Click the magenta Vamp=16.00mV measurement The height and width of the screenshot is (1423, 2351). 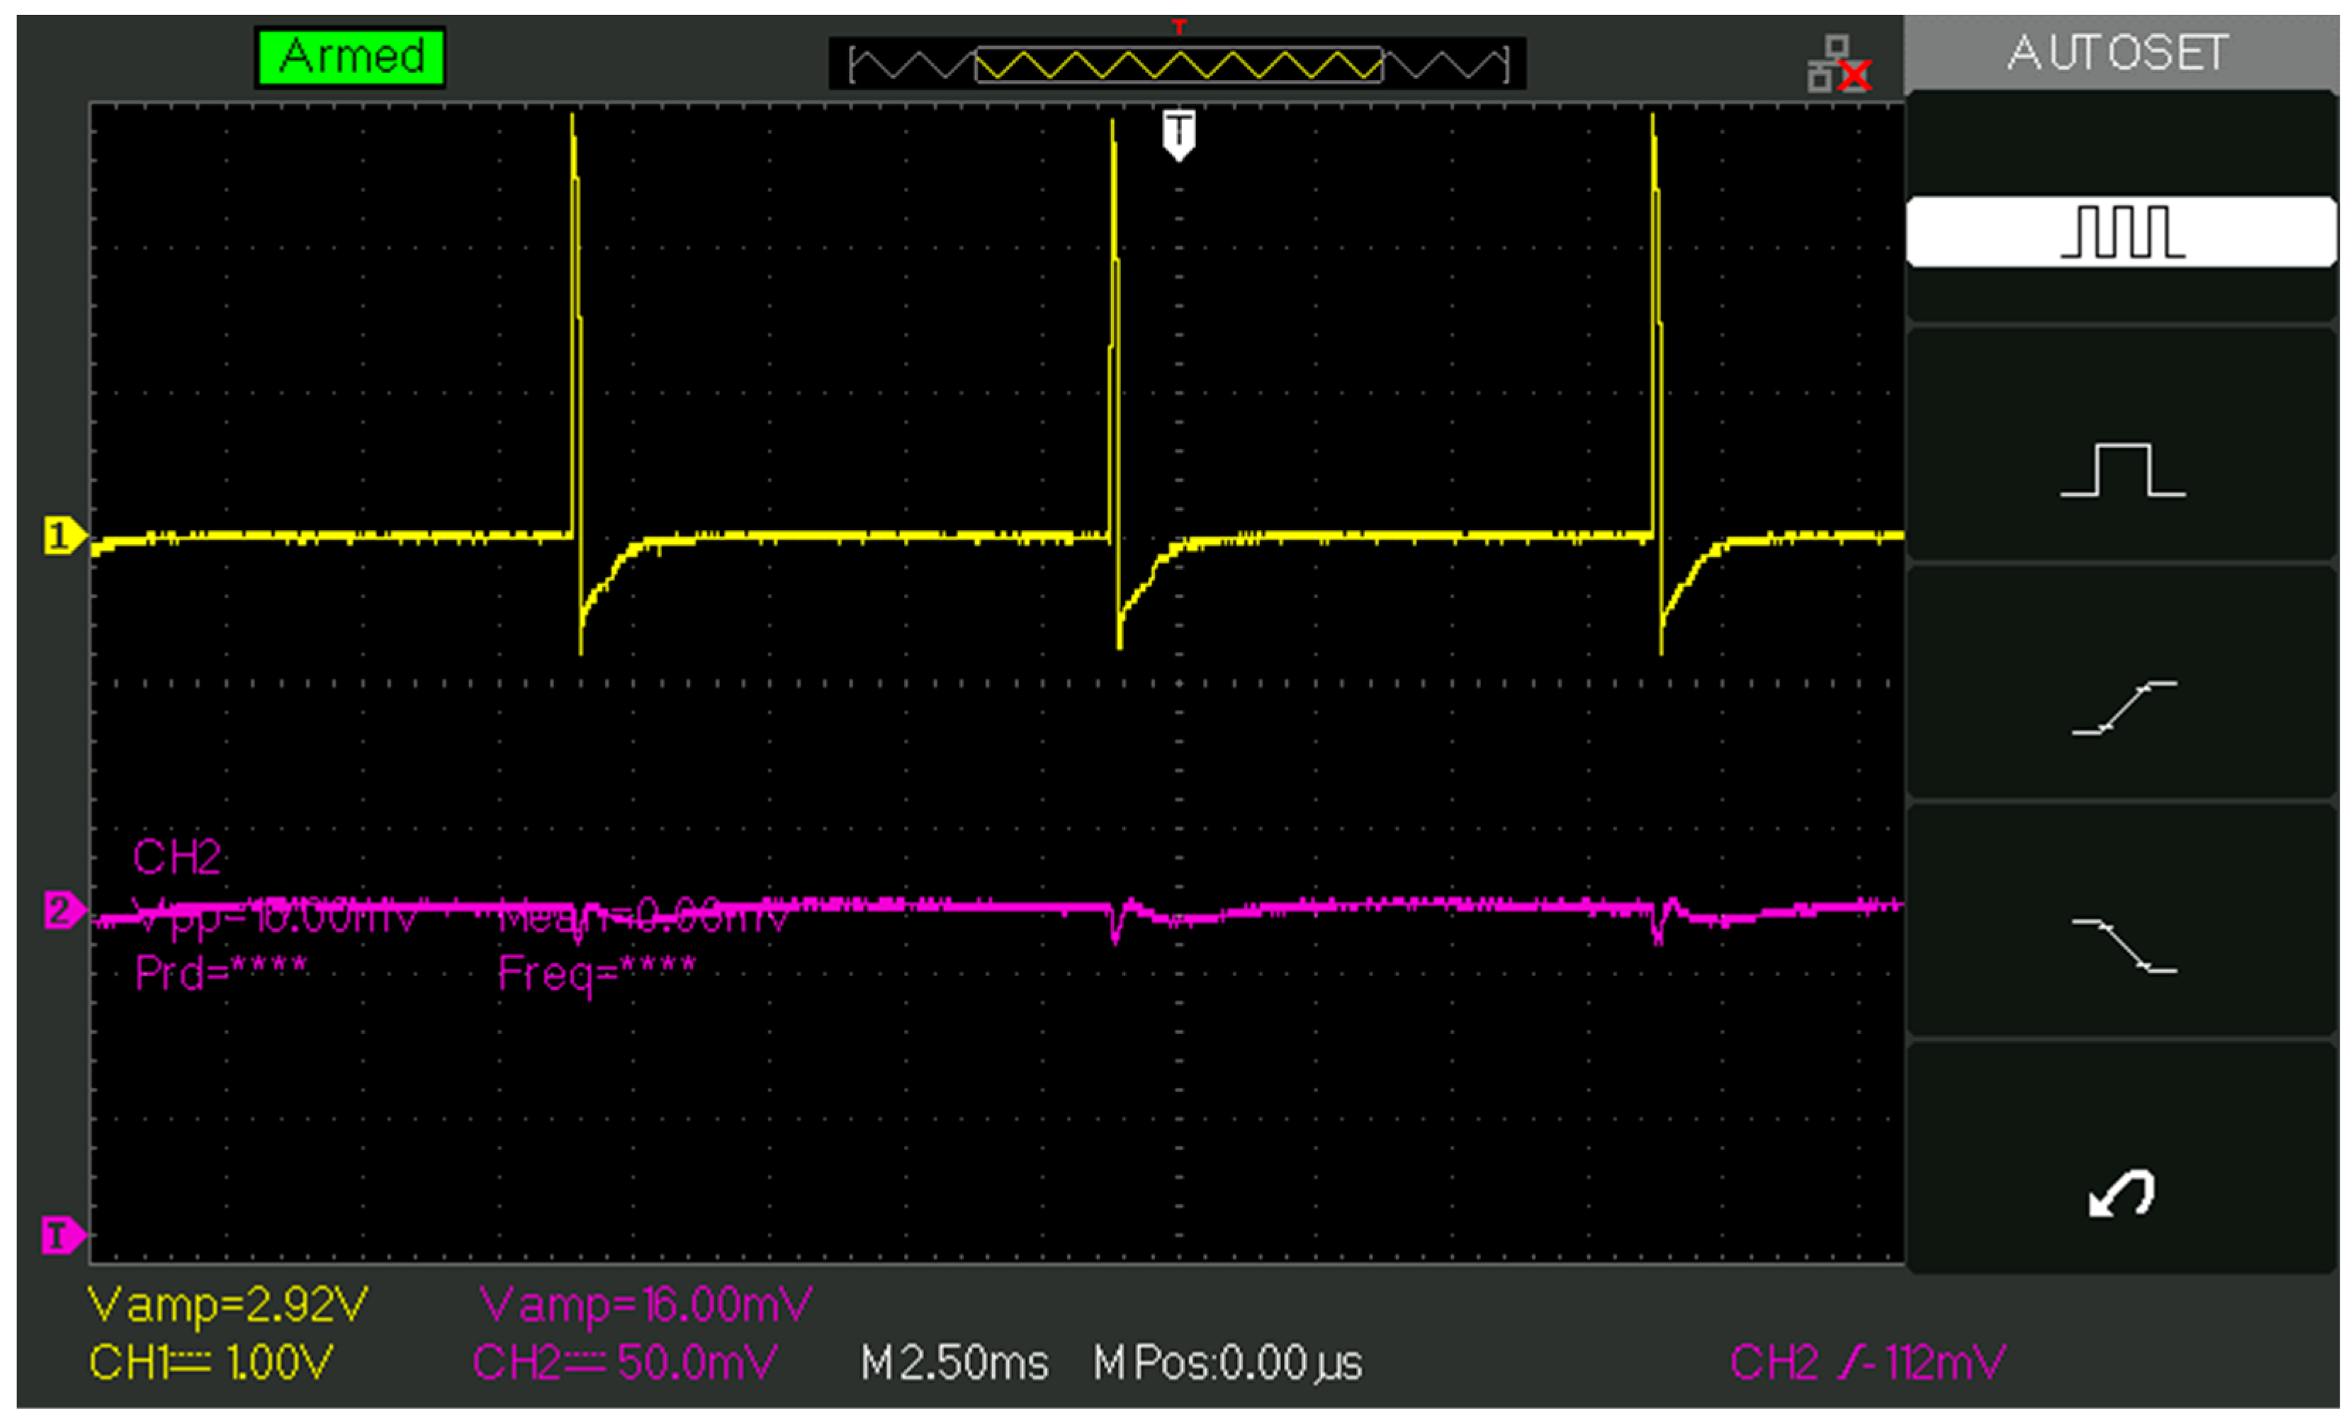(645, 1305)
